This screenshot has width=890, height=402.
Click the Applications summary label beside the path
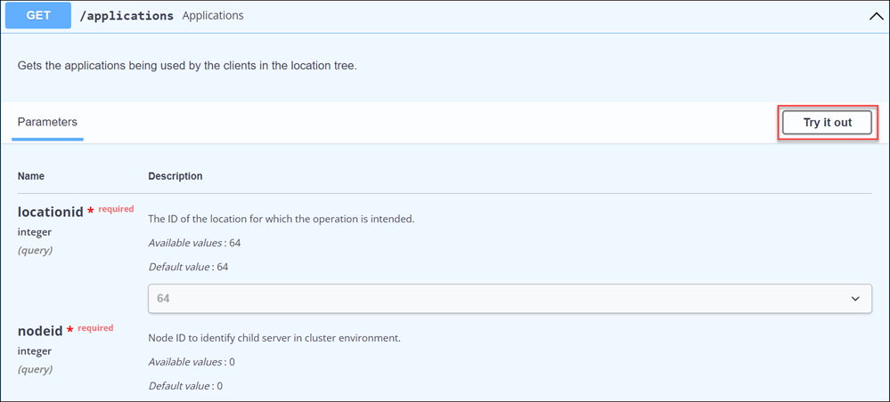tap(213, 16)
